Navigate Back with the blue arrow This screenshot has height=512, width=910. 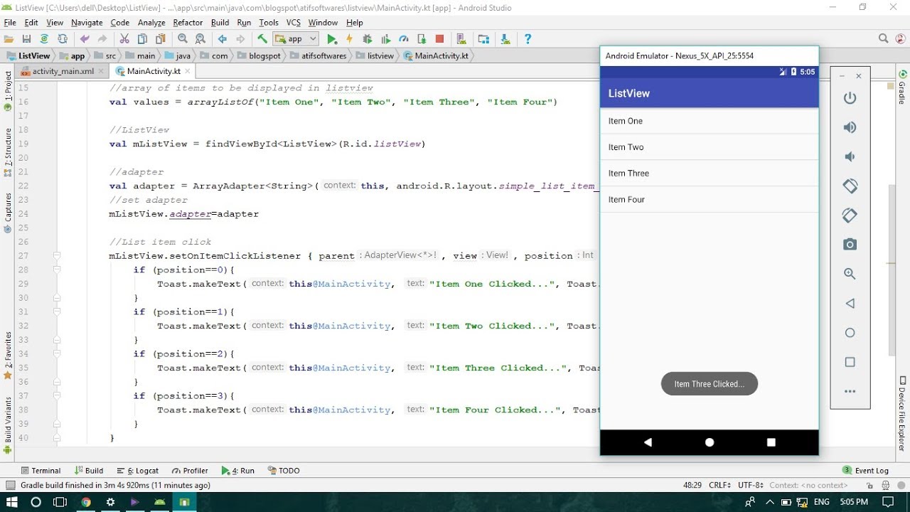point(223,39)
